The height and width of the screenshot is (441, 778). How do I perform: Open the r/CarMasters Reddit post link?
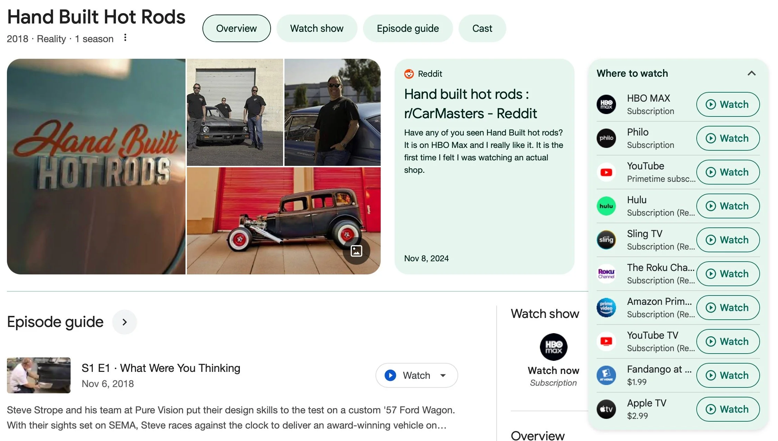pyautogui.click(x=470, y=104)
